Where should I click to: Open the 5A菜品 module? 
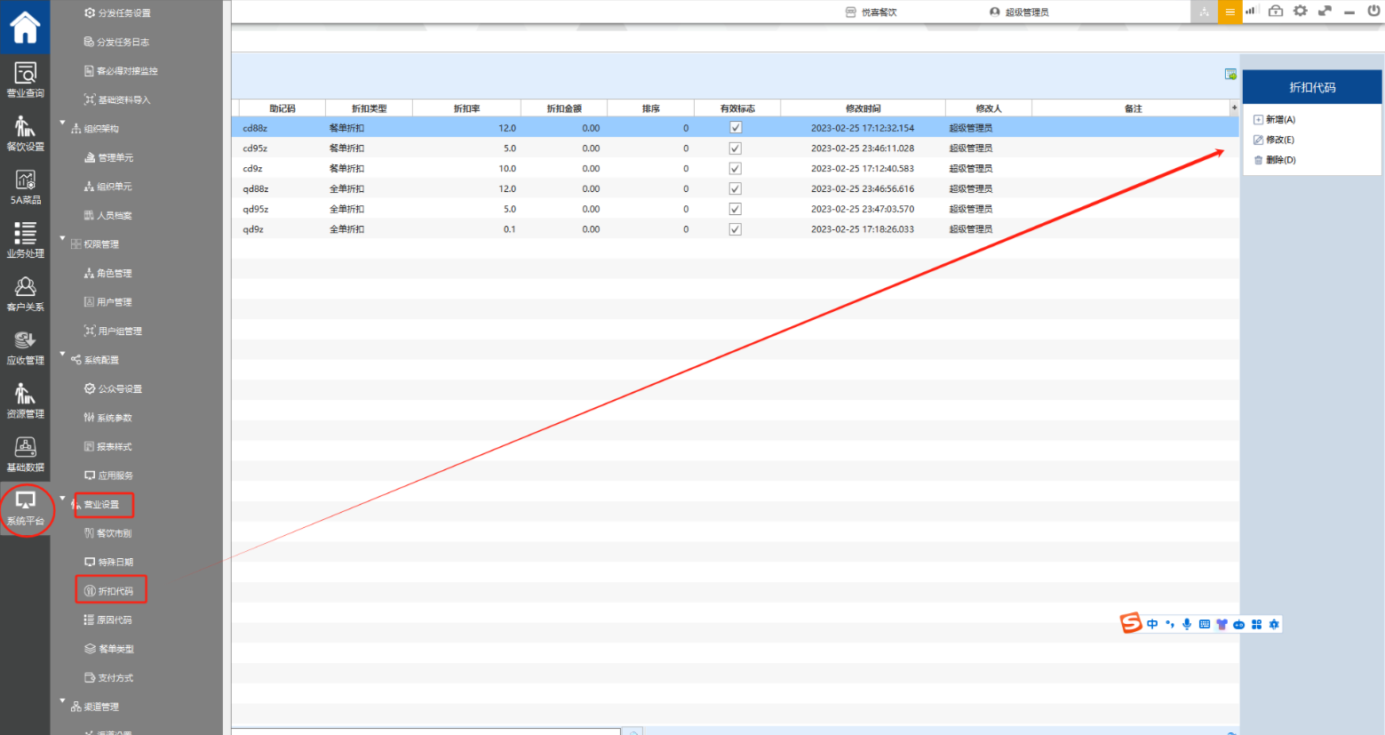tap(25, 187)
